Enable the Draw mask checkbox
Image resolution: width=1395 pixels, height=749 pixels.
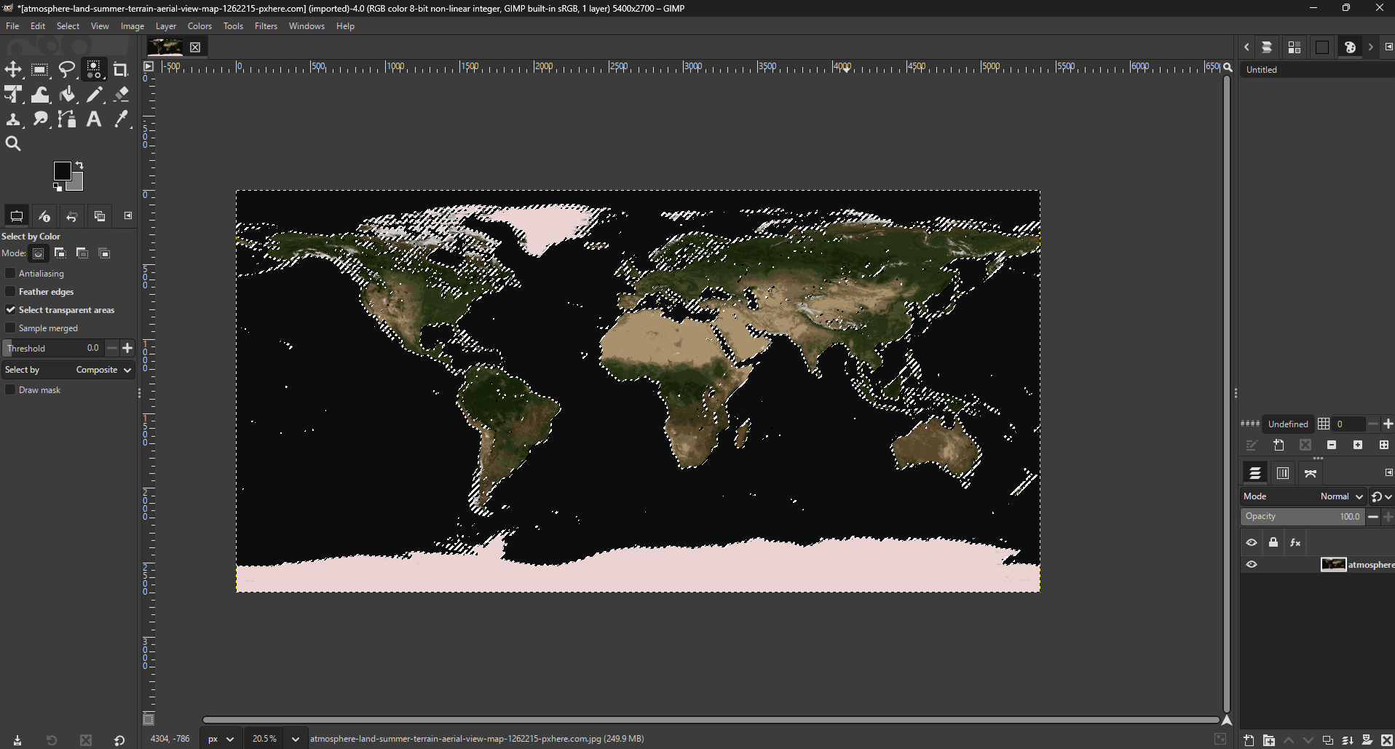tap(10, 390)
